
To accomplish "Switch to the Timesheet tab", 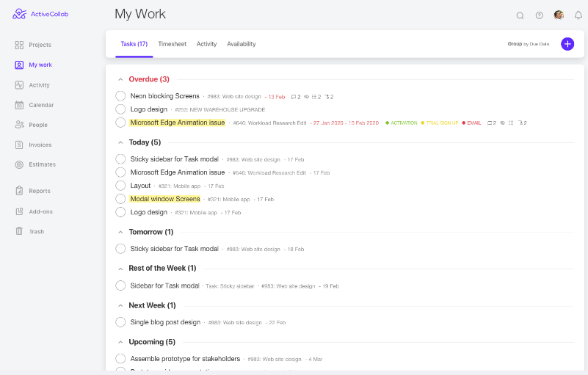I will point(173,44).
